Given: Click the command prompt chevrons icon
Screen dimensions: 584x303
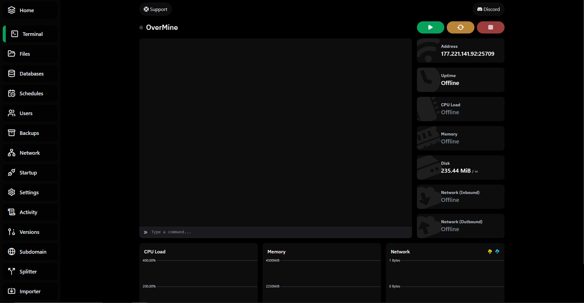Looking at the screenshot, I should point(145,232).
